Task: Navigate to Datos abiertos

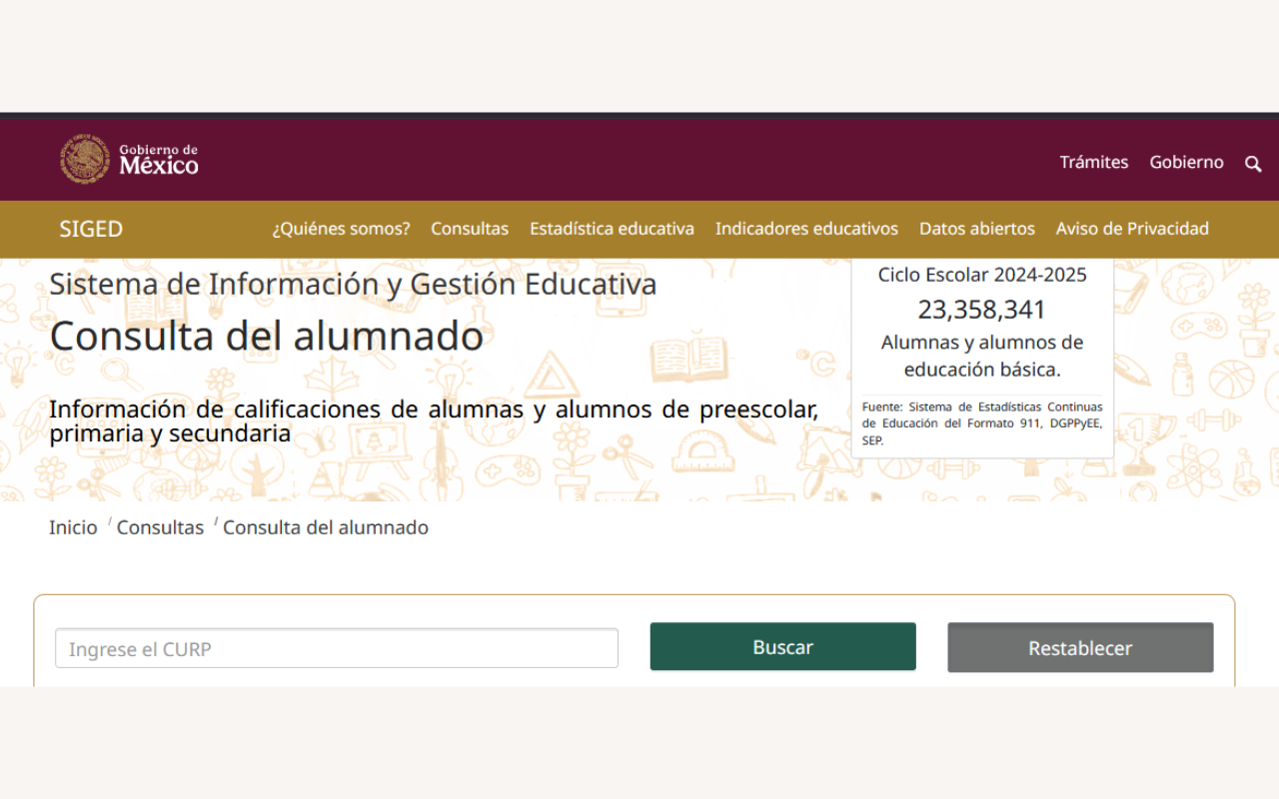Action: click(x=976, y=229)
